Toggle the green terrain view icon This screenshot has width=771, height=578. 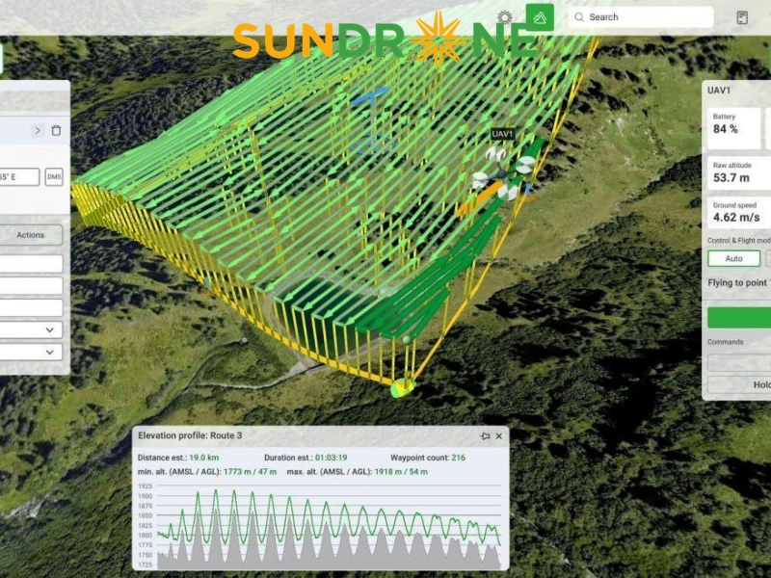coord(540,17)
